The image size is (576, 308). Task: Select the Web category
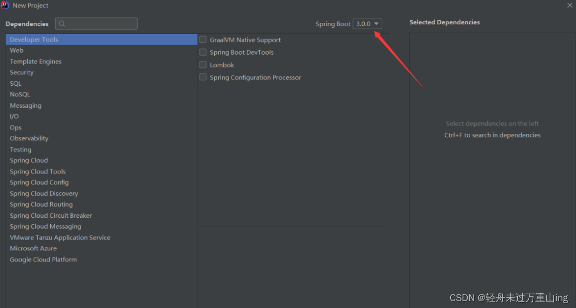click(x=16, y=50)
